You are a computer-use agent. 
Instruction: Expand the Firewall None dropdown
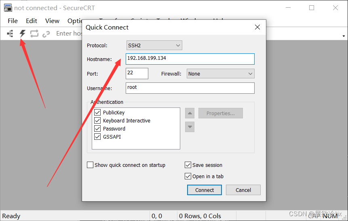point(221,74)
